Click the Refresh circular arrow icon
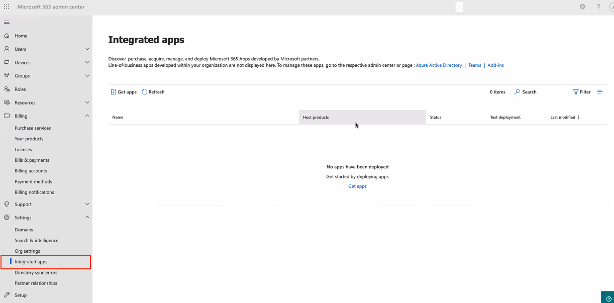The width and height of the screenshot is (614, 303). (144, 92)
